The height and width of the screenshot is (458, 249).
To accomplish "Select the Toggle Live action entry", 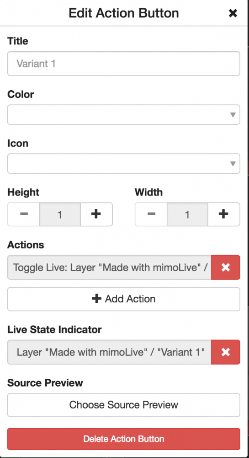I will point(110,267).
